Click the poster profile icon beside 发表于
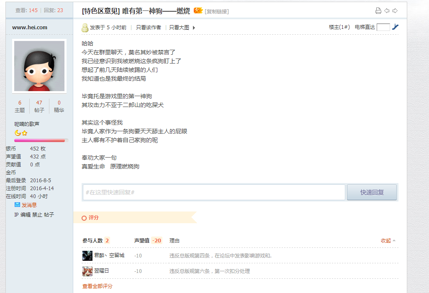 [84, 27]
